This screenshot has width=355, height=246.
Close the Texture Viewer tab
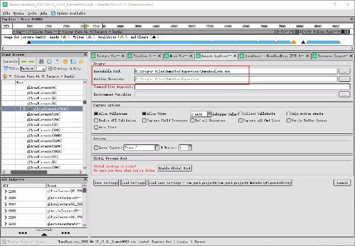123,56
